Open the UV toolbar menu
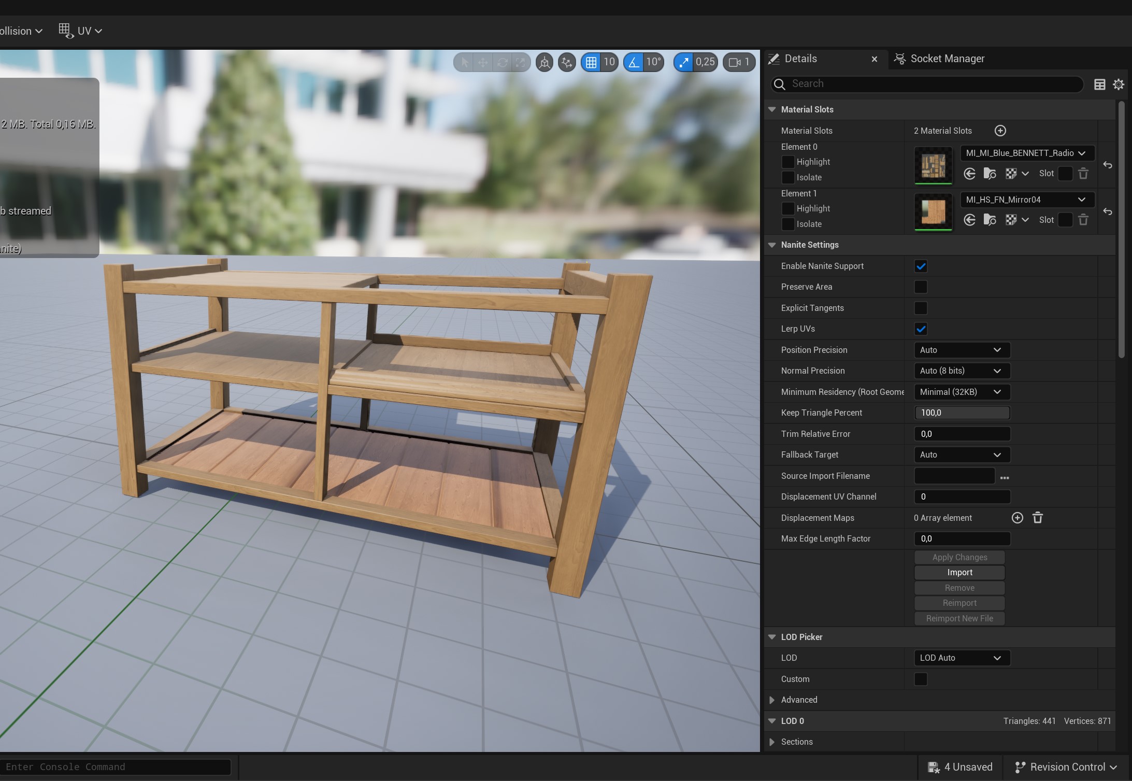The image size is (1132, 781). click(80, 31)
